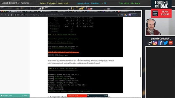Image resolution: width=175 pixels, height=98 pixels.
Task: Click the highlighted red warning line in terminal
Action: tap(64, 53)
